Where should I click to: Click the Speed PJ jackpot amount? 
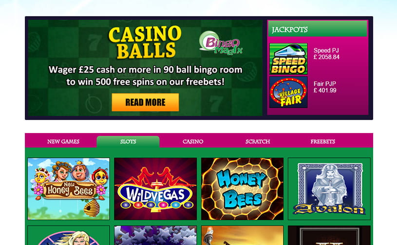tap(326, 57)
